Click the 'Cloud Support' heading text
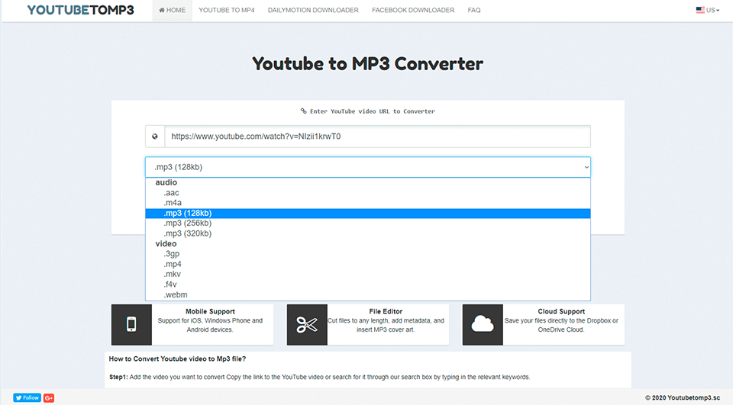 (561, 312)
